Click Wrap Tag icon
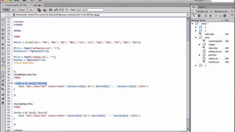Image resolution: width=235 pixels, height=132 pixels. point(3,81)
